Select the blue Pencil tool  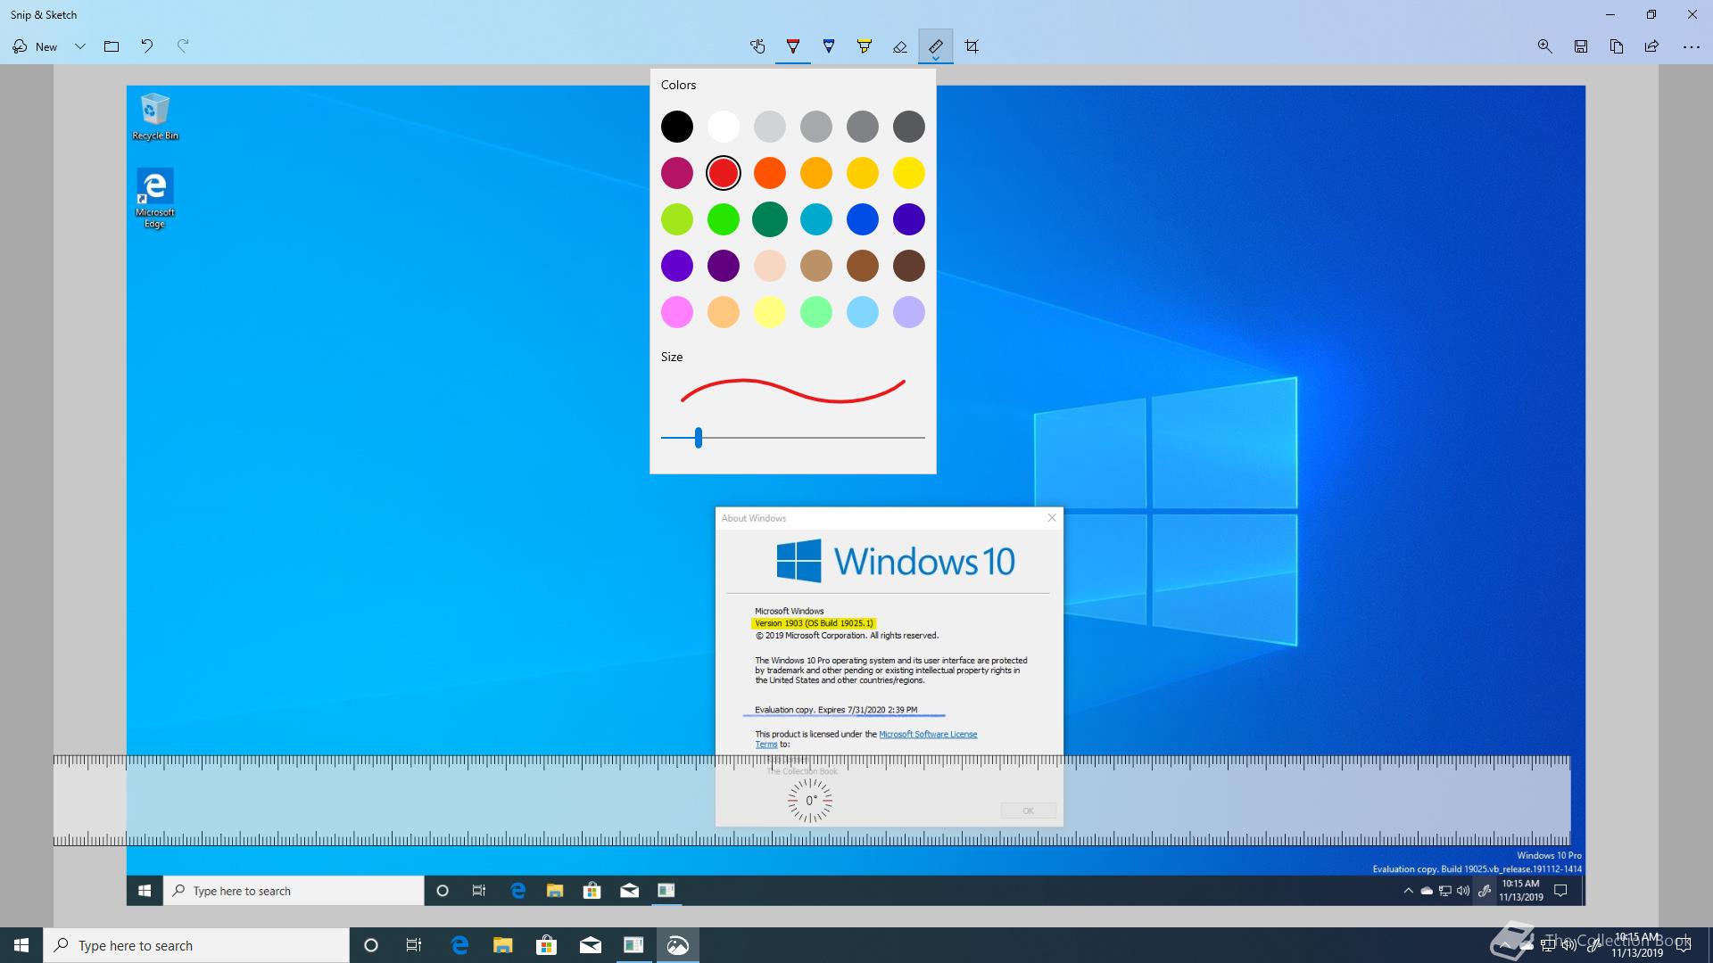829,46
